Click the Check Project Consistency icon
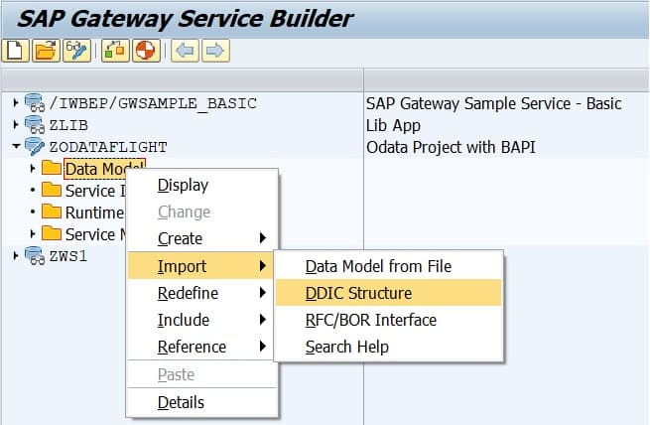Image resolution: width=650 pixels, height=425 pixels. pos(114,50)
